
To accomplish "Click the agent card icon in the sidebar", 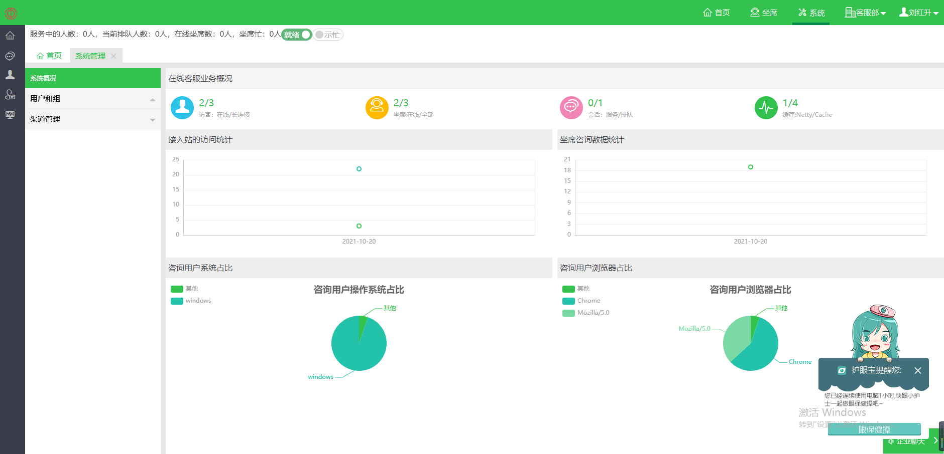I will coord(10,95).
